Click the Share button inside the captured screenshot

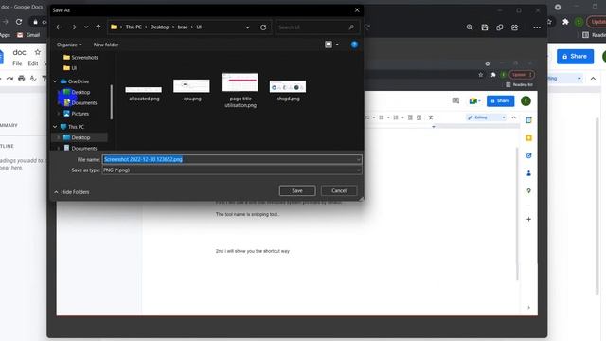tap(501, 101)
